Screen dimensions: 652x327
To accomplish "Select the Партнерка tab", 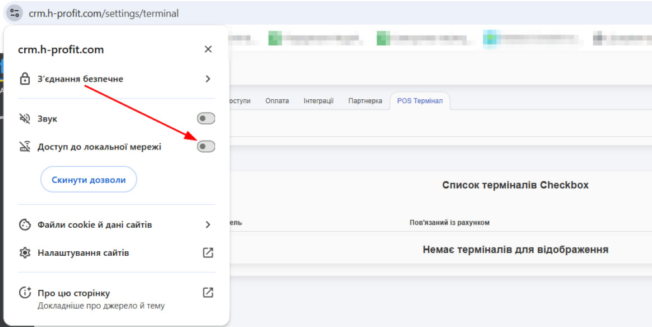I will (x=365, y=101).
